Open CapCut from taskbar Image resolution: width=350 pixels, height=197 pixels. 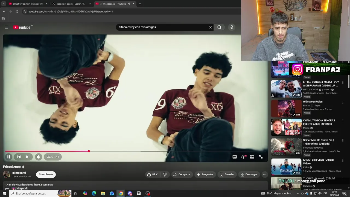139,193
